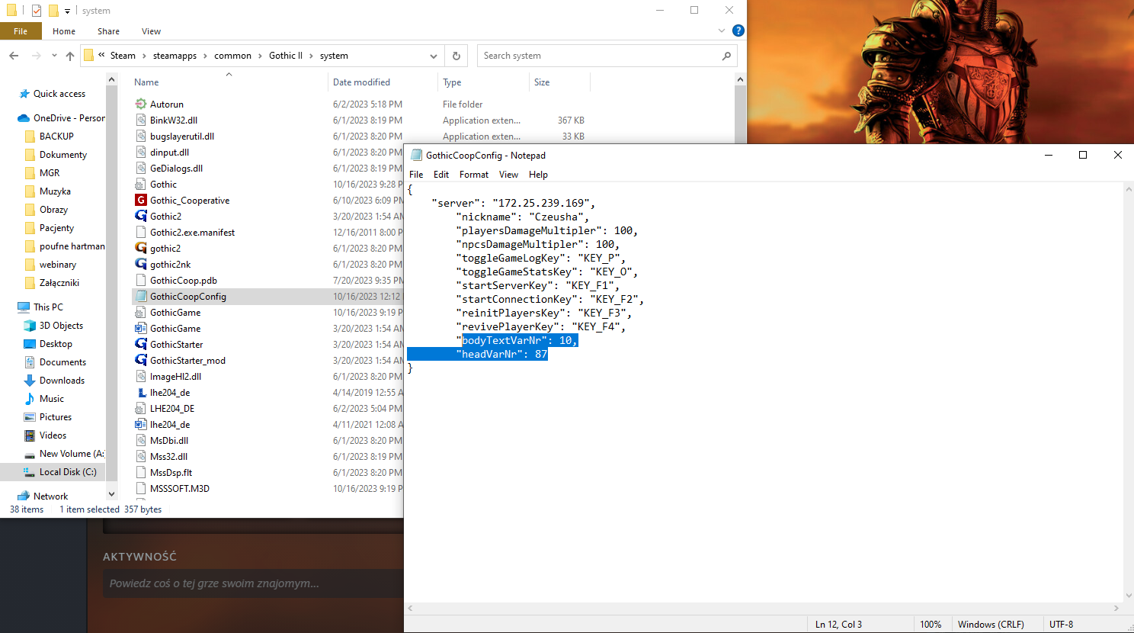Open Notepad's Format menu
Screen dimensions: 1134x633
(474, 175)
